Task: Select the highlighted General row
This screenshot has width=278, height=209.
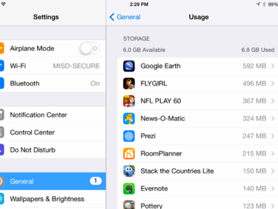Action: click(x=53, y=181)
